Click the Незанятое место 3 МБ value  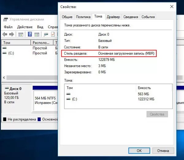102,66
